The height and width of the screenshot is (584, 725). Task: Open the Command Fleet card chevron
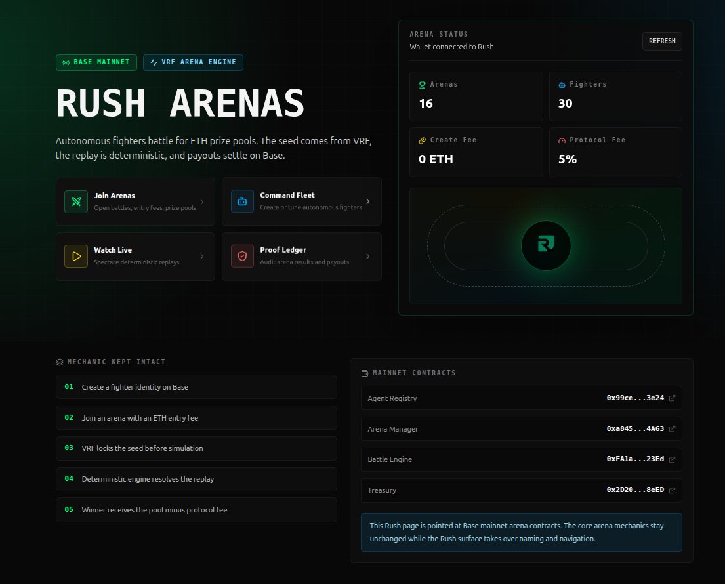coord(368,201)
